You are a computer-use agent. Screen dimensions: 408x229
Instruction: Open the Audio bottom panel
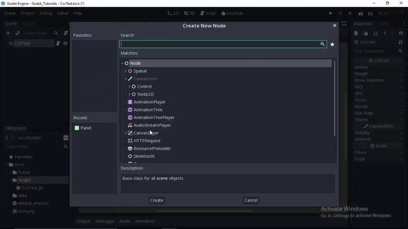(x=125, y=221)
